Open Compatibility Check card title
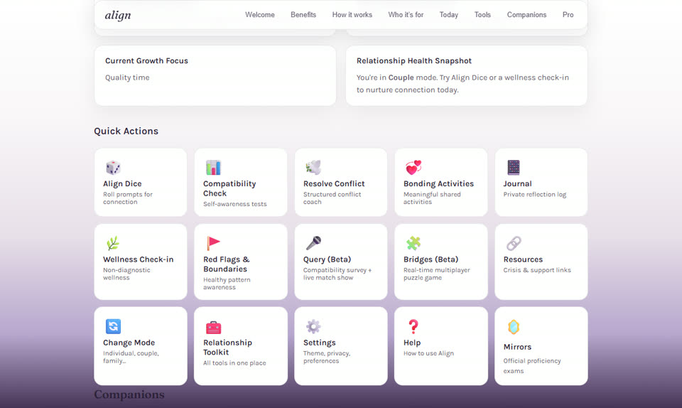The height and width of the screenshot is (408, 682). 229,188
